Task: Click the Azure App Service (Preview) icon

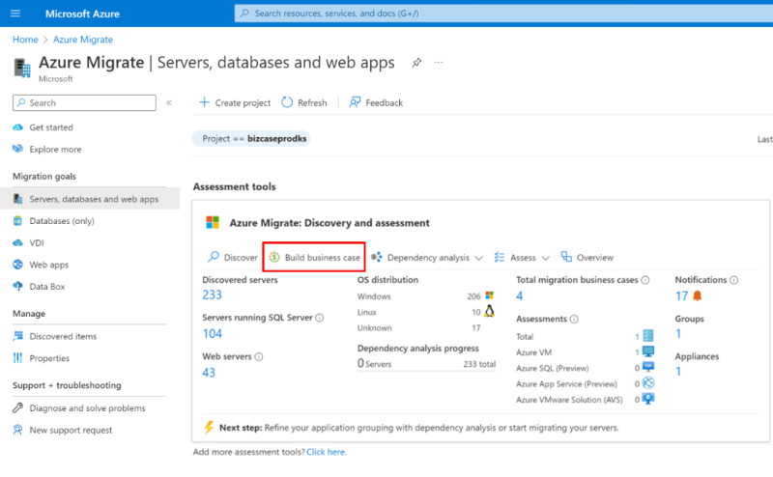Action: pyautogui.click(x=648, y=383)
